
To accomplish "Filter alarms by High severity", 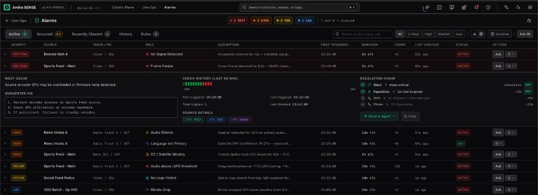I will (x=429, y=34).
